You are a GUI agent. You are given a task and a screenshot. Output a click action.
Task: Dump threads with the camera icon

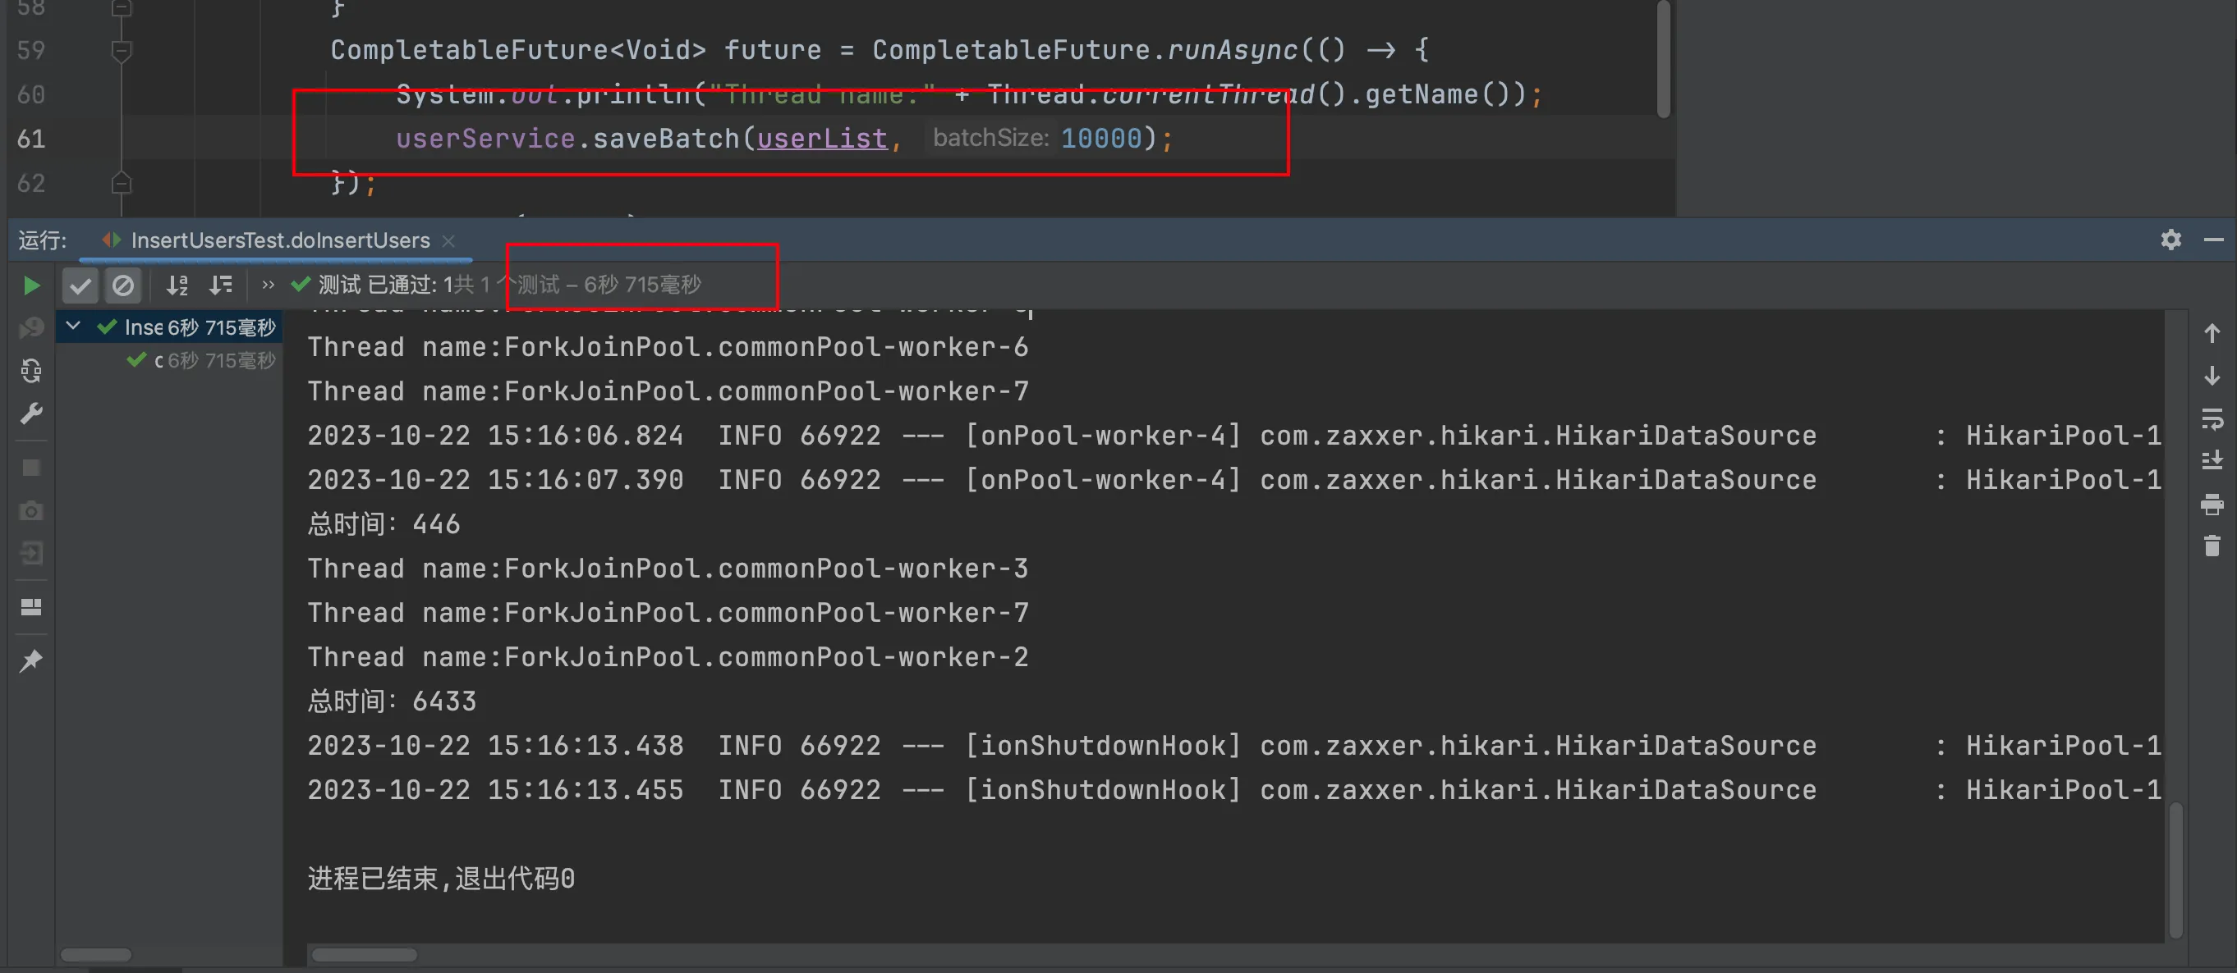pos(31,511)
